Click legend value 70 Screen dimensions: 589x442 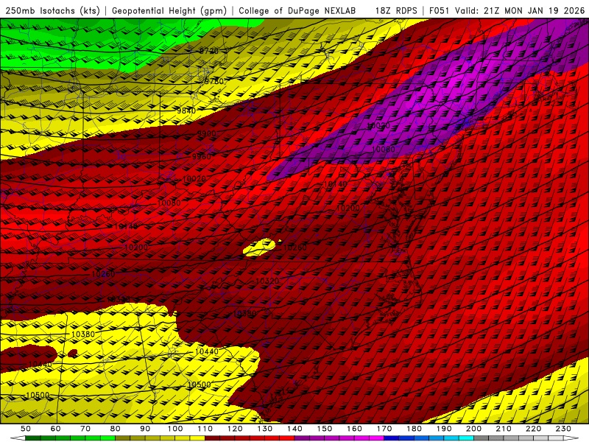coord(85,429)
